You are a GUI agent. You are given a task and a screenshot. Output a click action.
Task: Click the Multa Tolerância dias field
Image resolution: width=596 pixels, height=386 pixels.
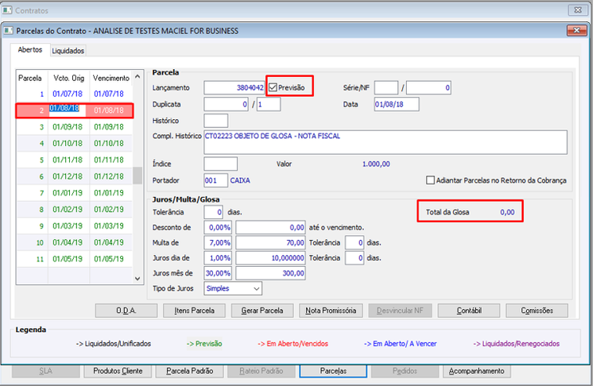[x=354, y=243]
